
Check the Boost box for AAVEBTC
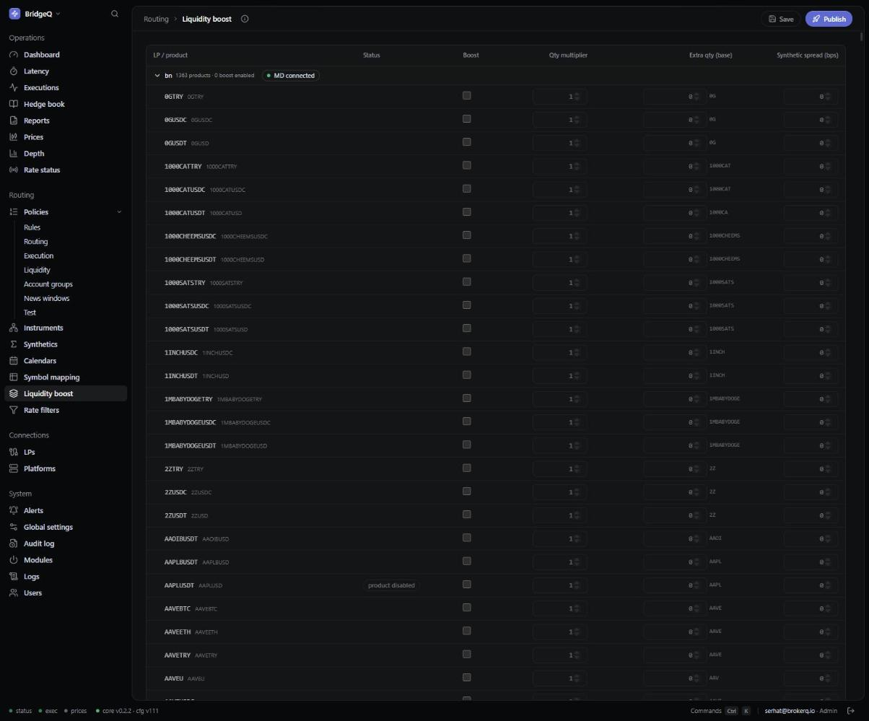[466, 608]
